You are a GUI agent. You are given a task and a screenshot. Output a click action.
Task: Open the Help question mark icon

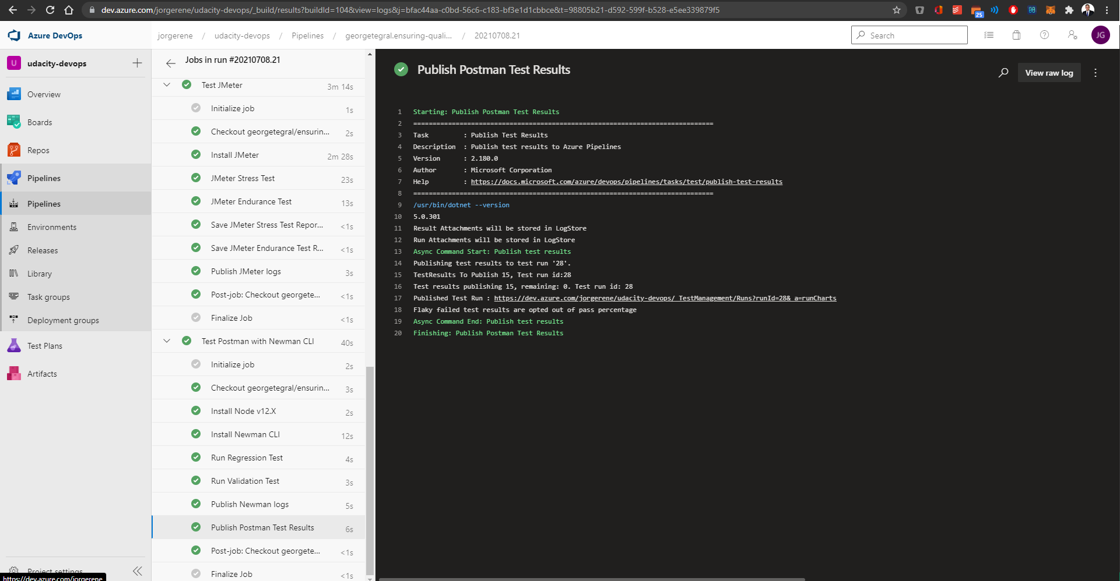tap(1044, 35)
